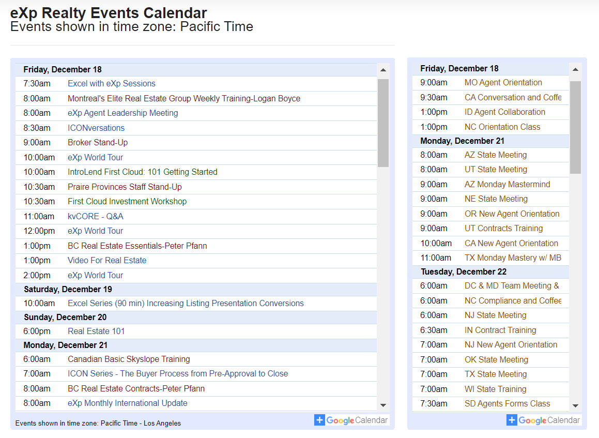Click the right calendar's scroll up arrow
The image size is (599, 438).
coord(575,69)
